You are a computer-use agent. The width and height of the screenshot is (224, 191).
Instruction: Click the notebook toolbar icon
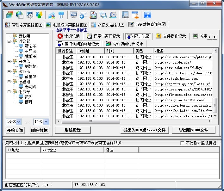(125, 15)
